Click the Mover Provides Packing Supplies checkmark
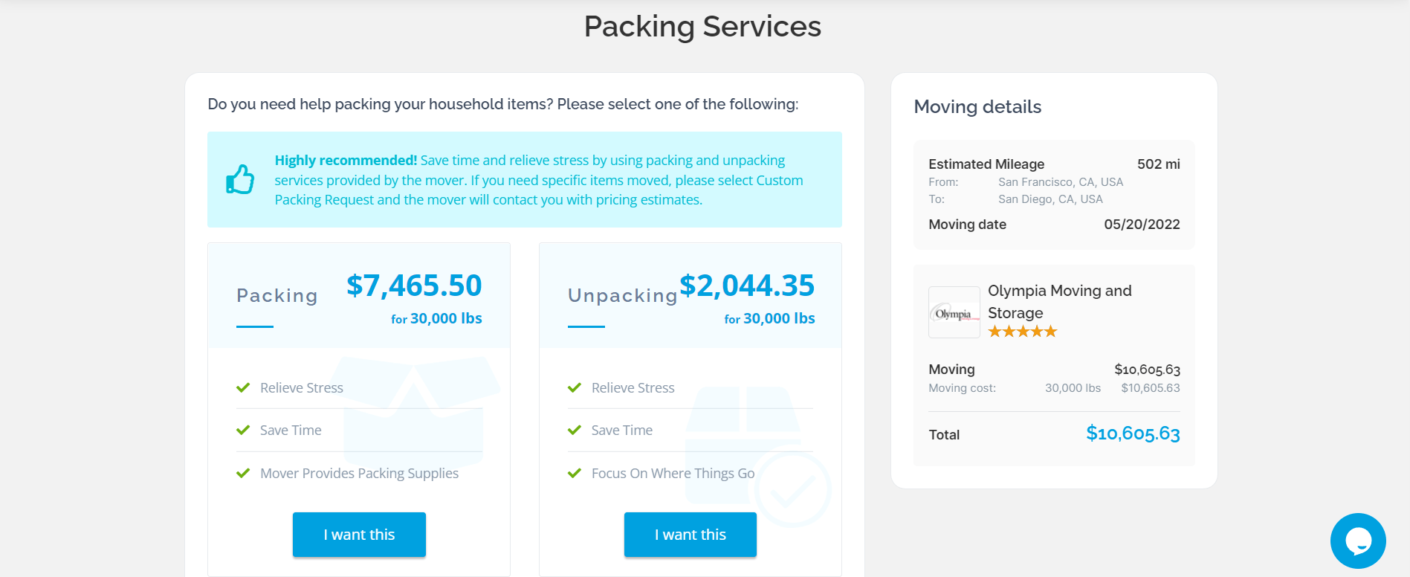Screen dimensions: 1410x577 pos(243,473)
